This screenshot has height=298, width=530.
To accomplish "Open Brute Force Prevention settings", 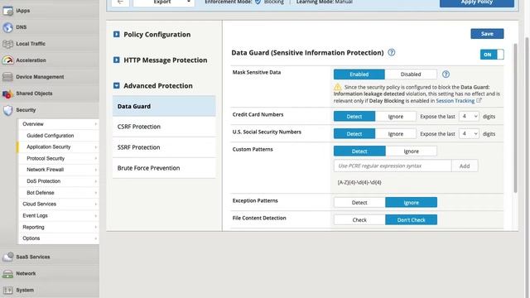I will pyautogui.click(x=164, y=168).
